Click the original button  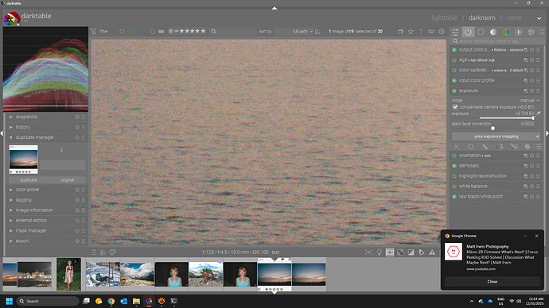[67, 180]
